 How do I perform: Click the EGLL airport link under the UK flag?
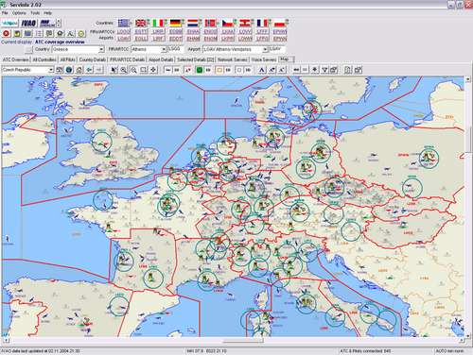(x=141, y=39)
